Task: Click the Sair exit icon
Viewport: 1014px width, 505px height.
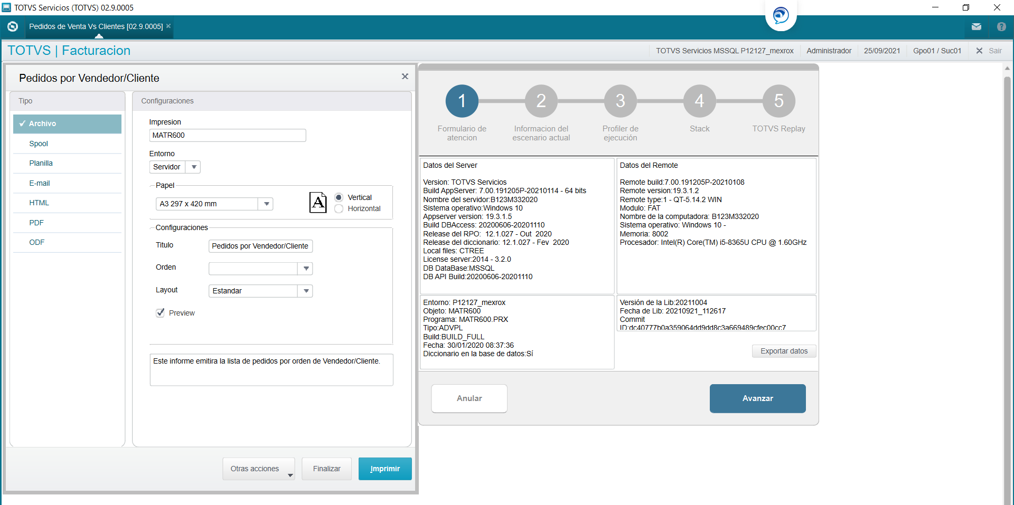Action: point(979,51)
